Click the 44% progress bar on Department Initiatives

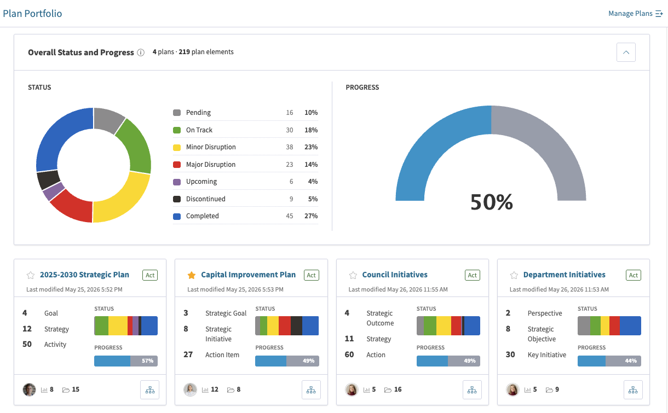(x=609, y=361)
